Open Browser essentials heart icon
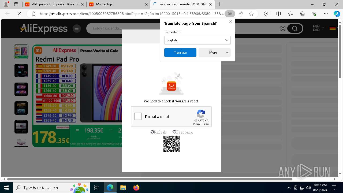 [314, 14]
